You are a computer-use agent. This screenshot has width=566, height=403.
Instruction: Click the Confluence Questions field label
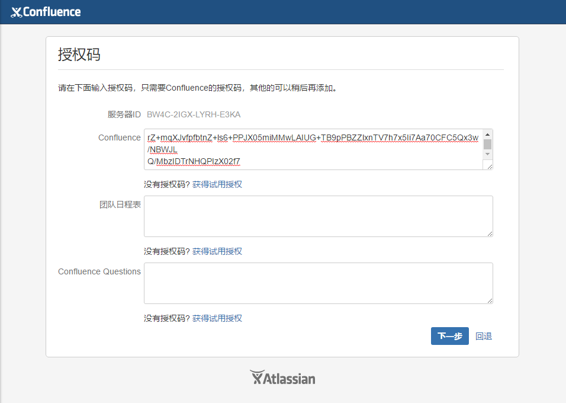pos(99,271)
